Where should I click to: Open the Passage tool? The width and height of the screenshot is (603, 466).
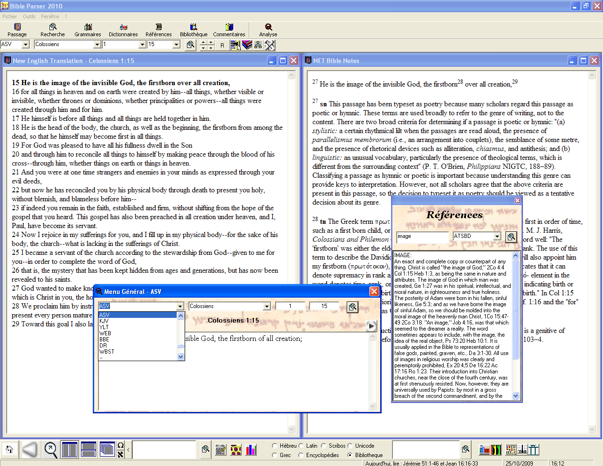pyautogui.click(x=17, y=30)
